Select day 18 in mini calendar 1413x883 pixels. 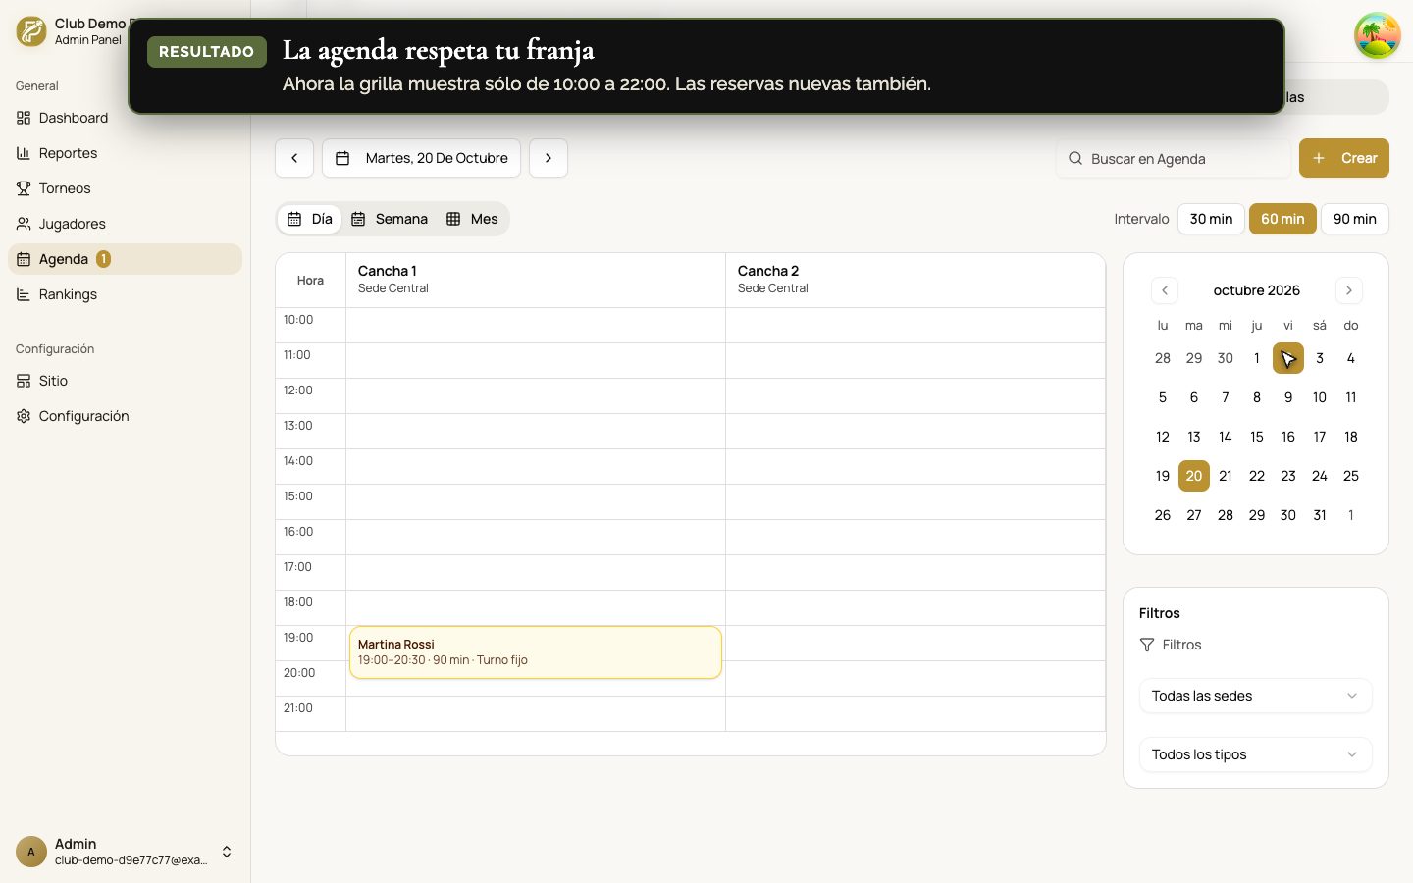point(1351,437)
